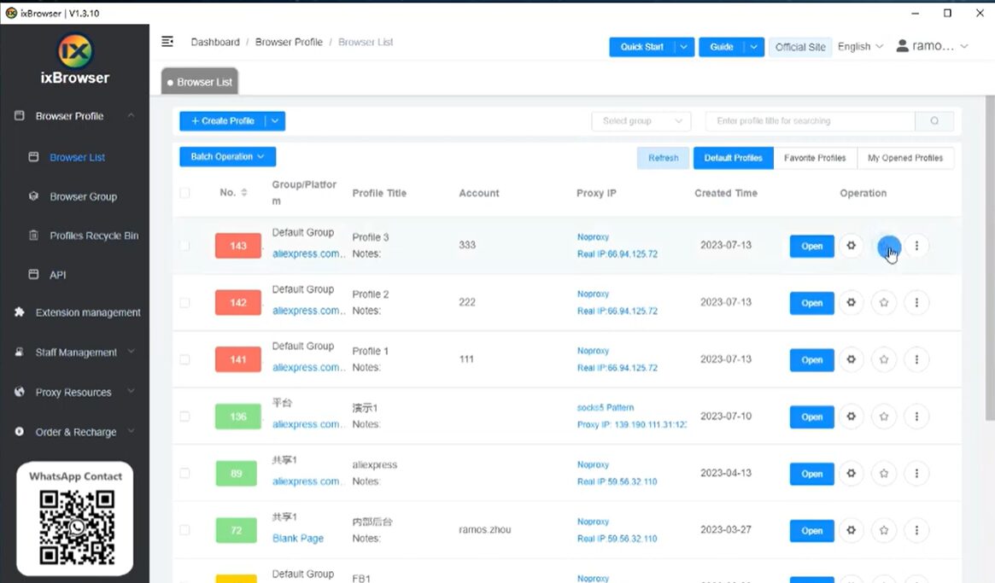Click the vertical scrollbar on the right
995x583 pixels.
[x=989, y=258]
